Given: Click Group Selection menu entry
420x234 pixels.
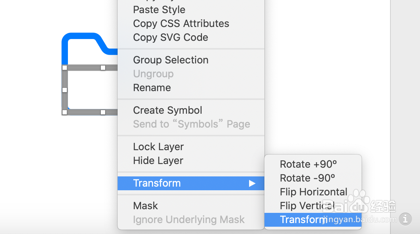Looking at the screenshot, I should 171,60.
